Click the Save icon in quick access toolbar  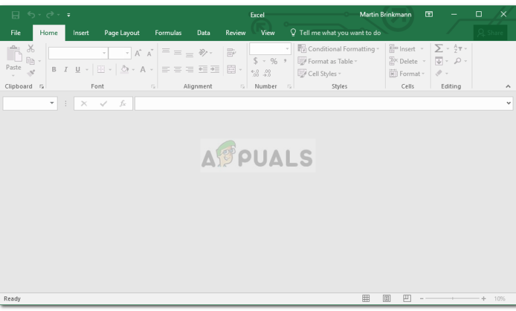pos(15,15)
